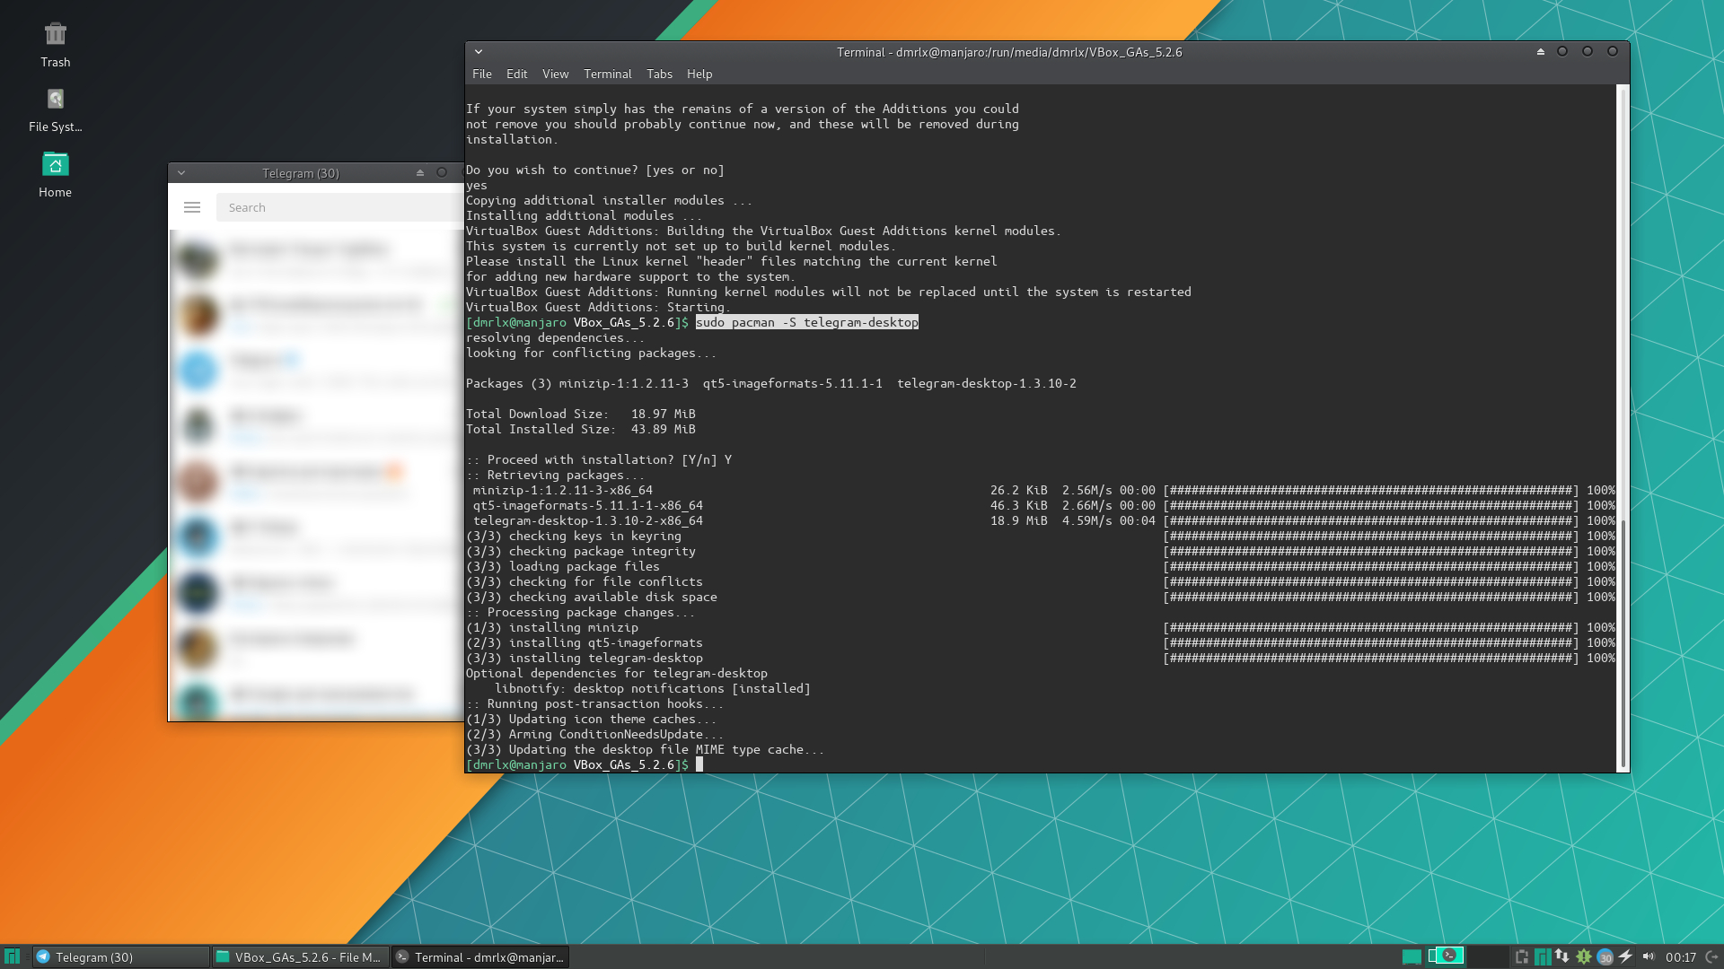Image resolution: width=1724 pixels, height=969 pixels.
Task: Open Telegram window menu chevron in titlebar
Action: coord(181,173)
